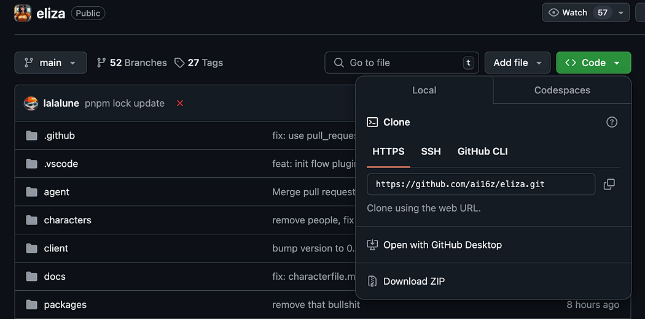645x319 pixels.
Task: Toggle the green Code dropdown button
Action: [x=593, y=63]
